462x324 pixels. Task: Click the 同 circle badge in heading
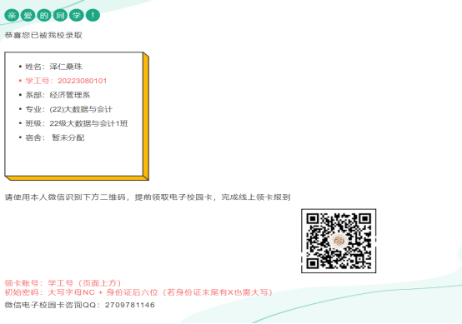(60, 15)
